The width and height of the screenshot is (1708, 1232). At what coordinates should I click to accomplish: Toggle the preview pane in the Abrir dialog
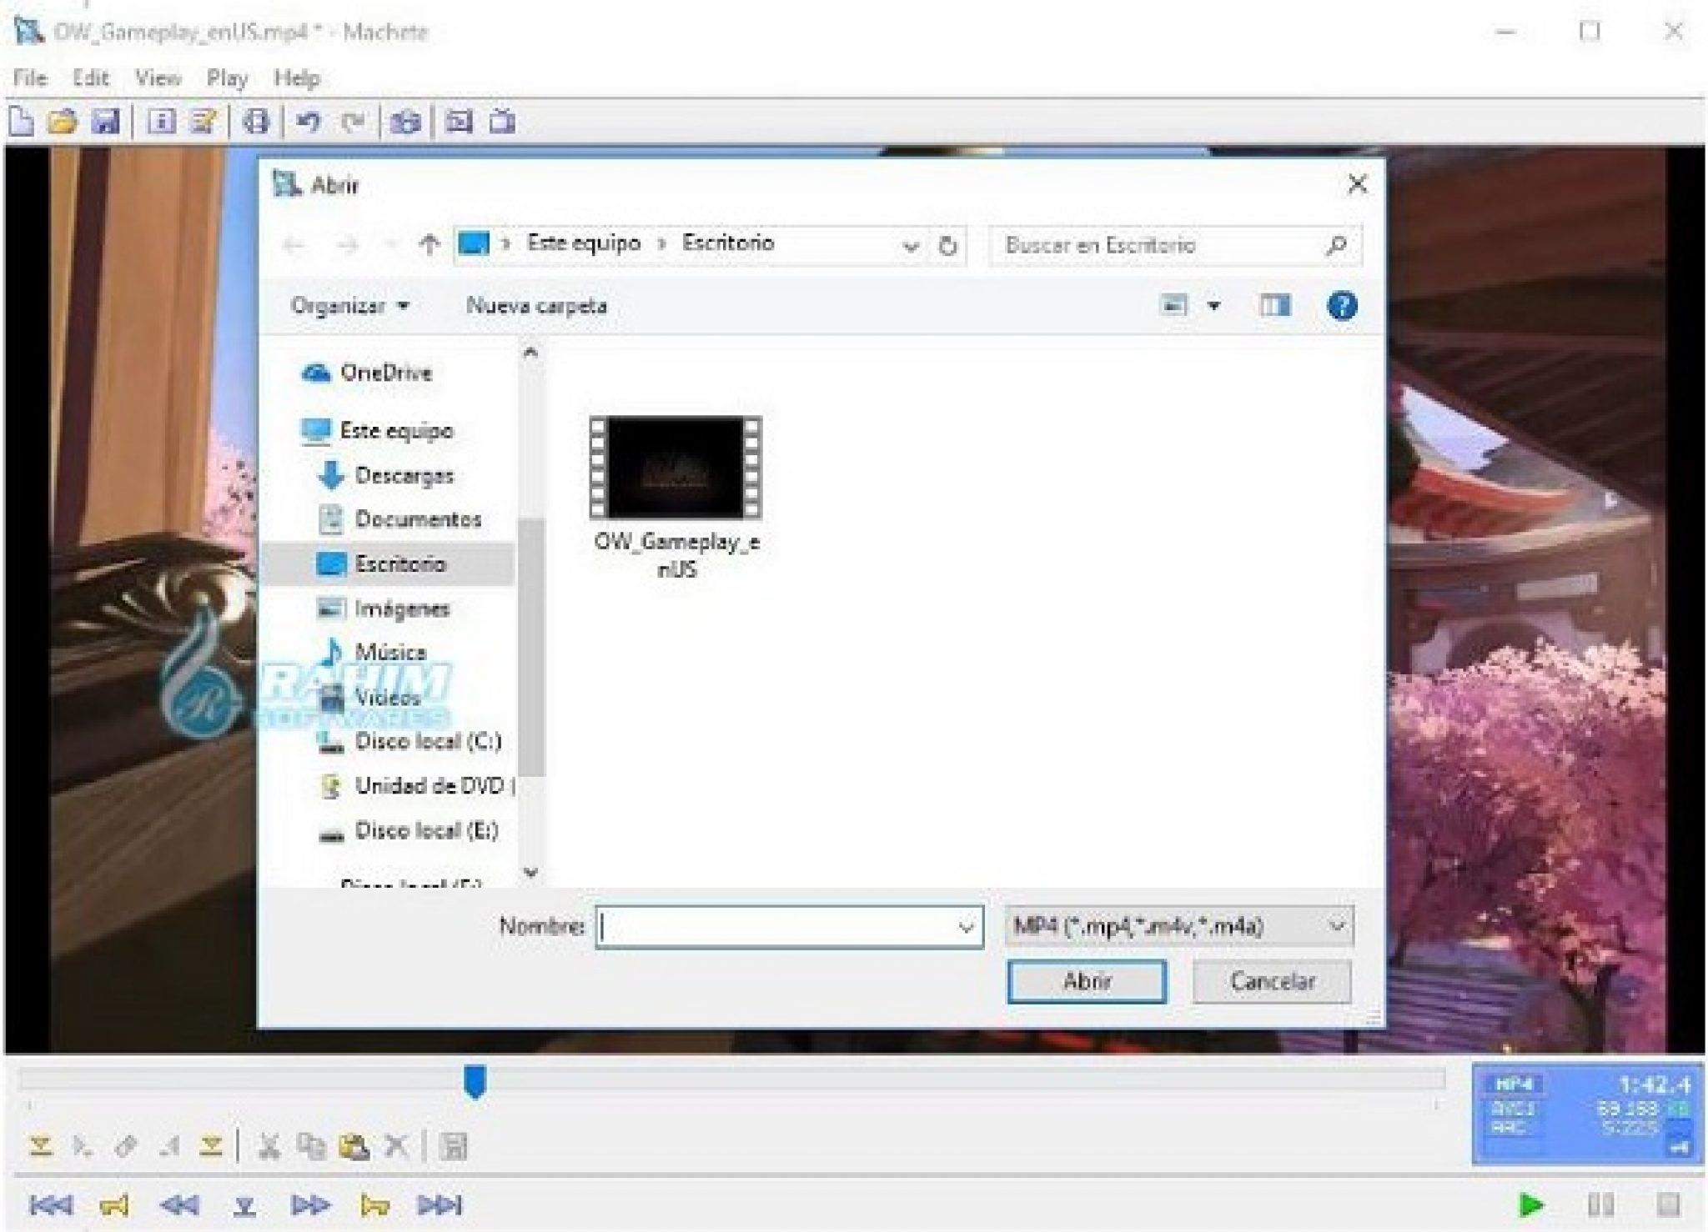pos(1275,306)
